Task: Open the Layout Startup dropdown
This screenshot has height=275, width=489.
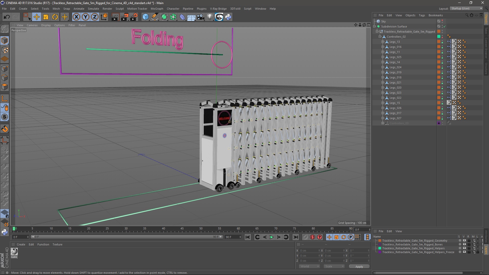Action: 466,8
